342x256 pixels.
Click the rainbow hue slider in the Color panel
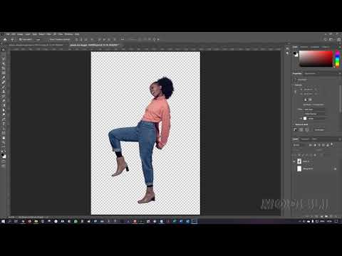pyautogui.click(x=337, y=59)
